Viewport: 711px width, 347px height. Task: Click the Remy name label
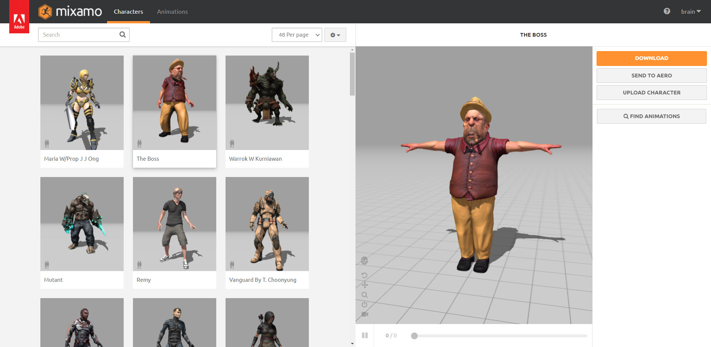tap(144, 280)
